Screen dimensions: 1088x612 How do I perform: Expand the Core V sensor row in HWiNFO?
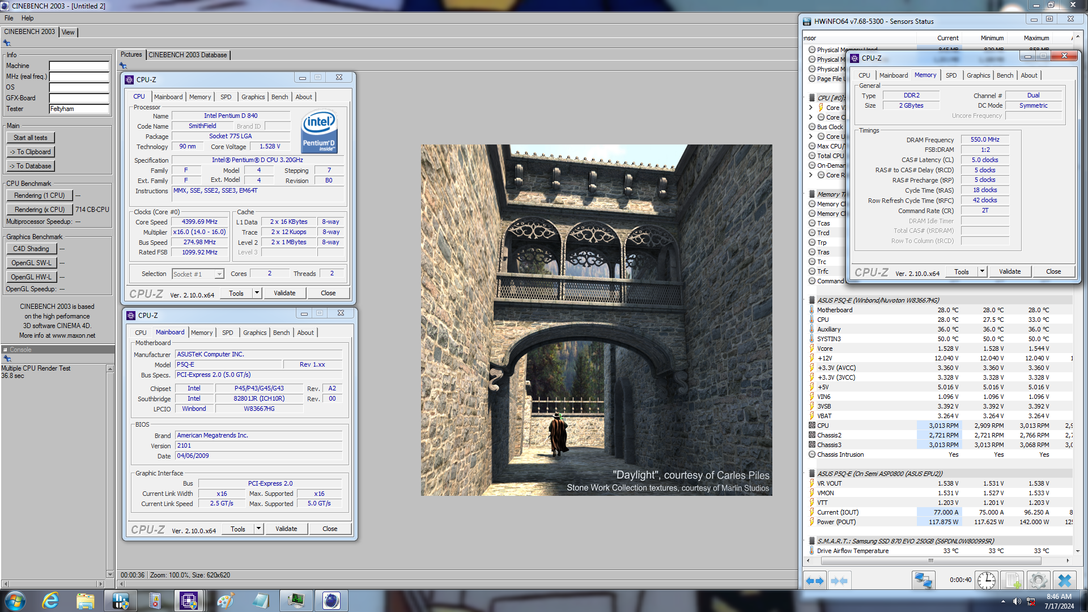(x=810, y=108)
